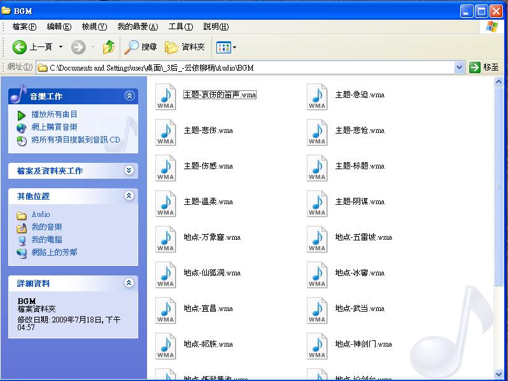The image size is (508, 381).
Task: Expand the address bar dropdown arrow
Action: [459, 67]
